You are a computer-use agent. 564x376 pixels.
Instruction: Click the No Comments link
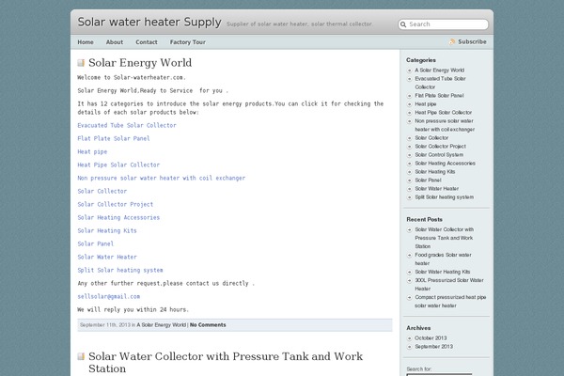[208, 325]
